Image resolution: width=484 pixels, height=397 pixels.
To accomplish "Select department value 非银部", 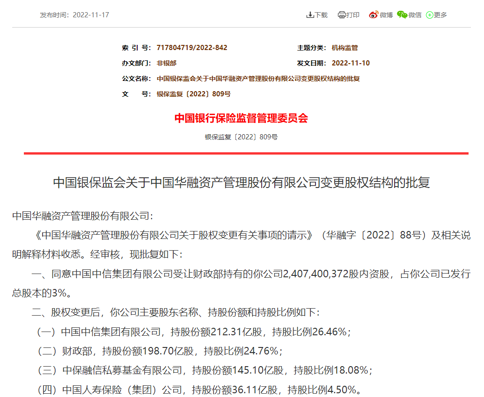I will [167, 63].
